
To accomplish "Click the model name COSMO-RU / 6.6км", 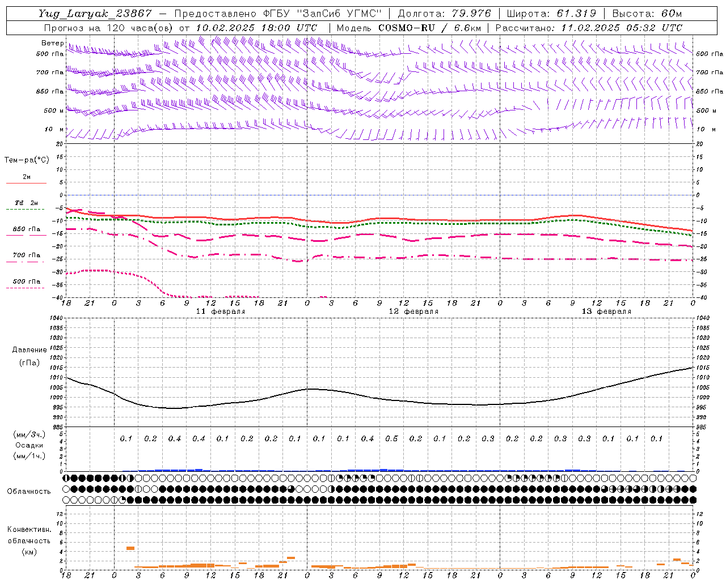I will coord(429,28).
